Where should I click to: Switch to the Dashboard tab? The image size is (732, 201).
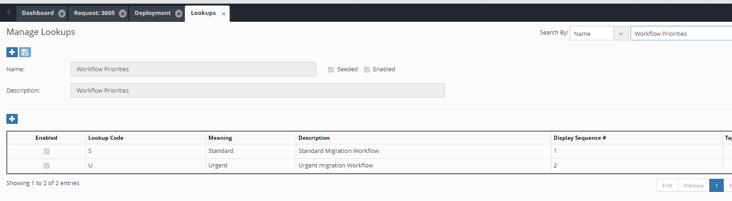pyautogui.click(x=38, y=13)
